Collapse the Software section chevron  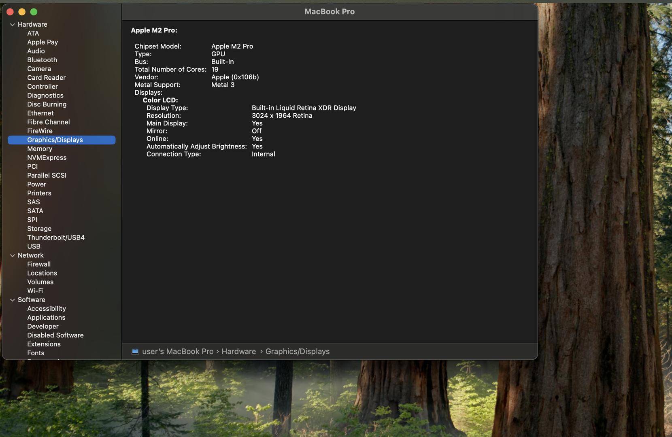[x=13, y=300]
